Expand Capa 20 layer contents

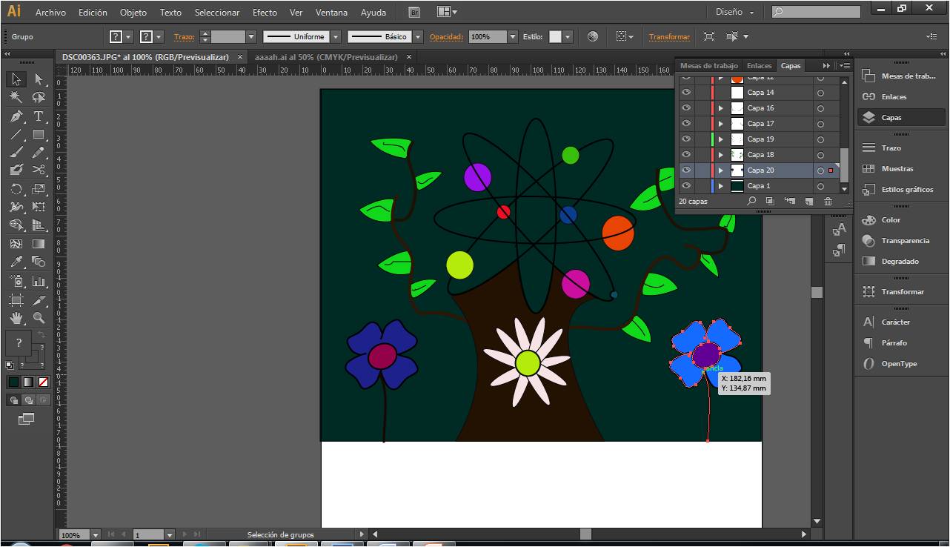click(720, 170)
